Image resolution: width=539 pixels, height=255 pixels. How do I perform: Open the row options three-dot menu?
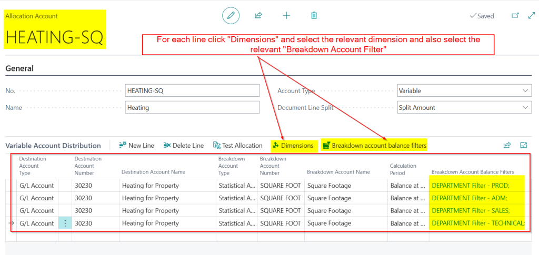[65, 223]
